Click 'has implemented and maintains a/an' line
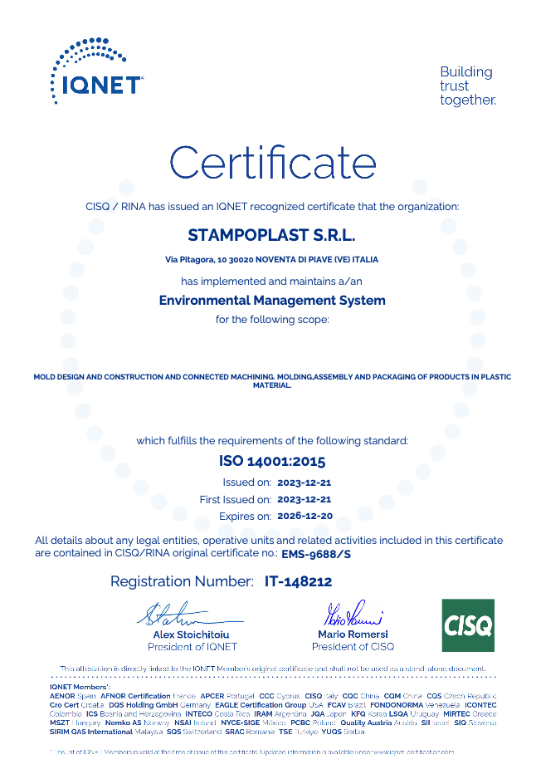Screen dimensions: 536x779 (x=271, y=282)
